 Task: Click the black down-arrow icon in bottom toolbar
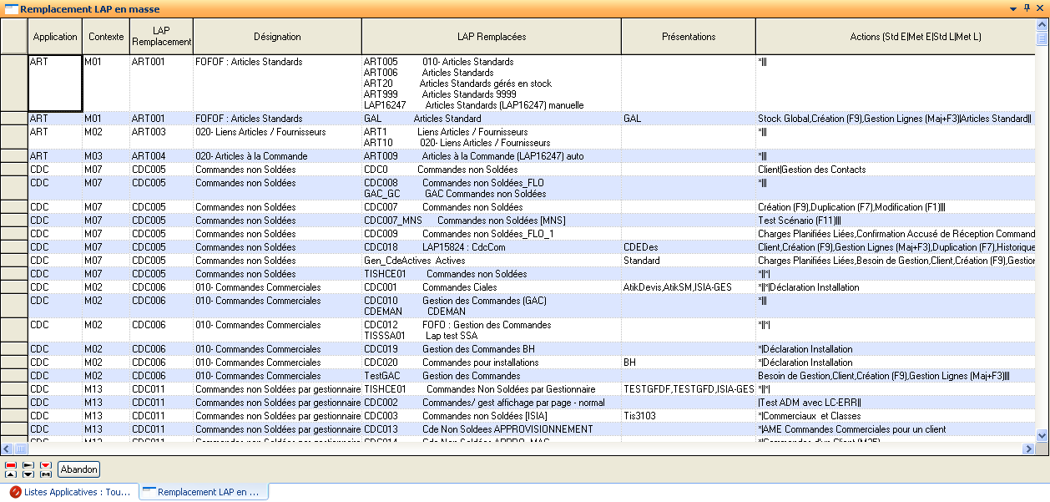tap(28, 474)
